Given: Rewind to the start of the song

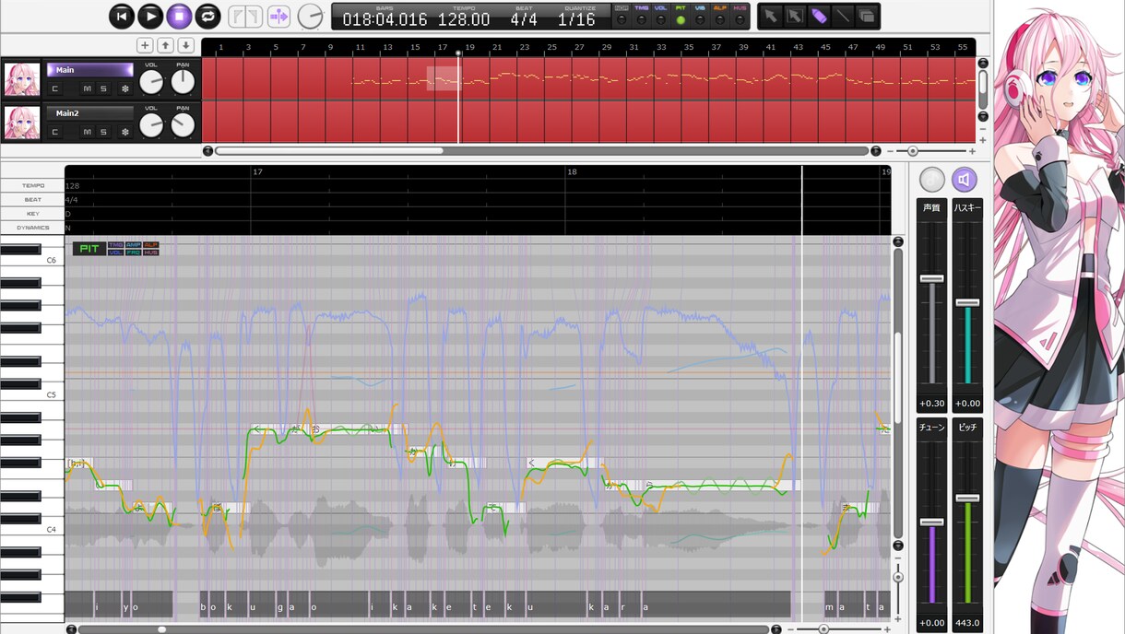Looking at the screenshot, I should (122, 16).
